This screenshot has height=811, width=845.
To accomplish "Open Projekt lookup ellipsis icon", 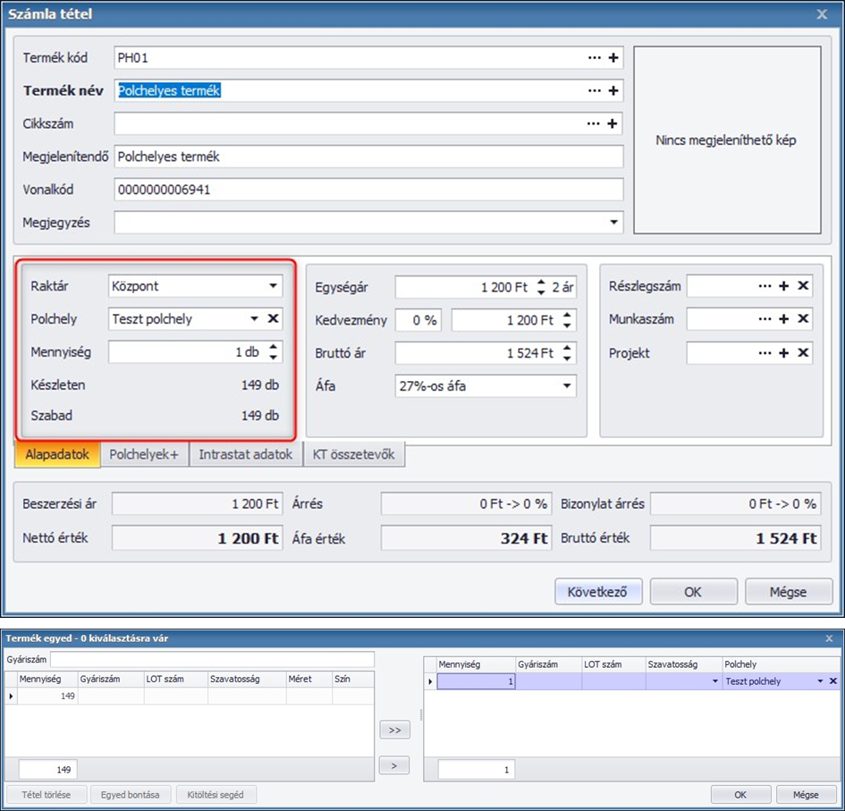I will [x=765, y=353].
